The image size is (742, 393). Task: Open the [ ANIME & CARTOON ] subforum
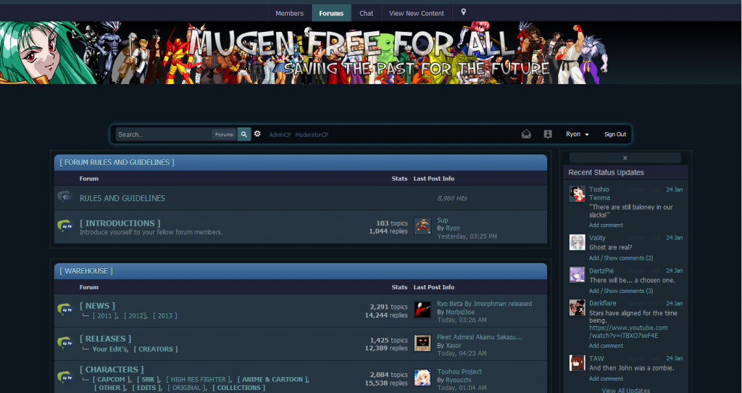(x=272, y=379)
